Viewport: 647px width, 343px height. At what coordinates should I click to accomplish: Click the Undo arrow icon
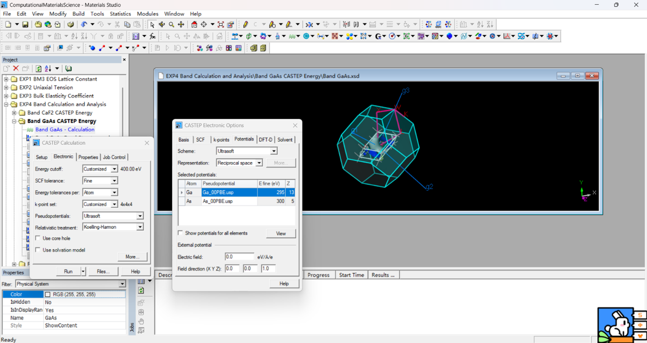(84, 25)
